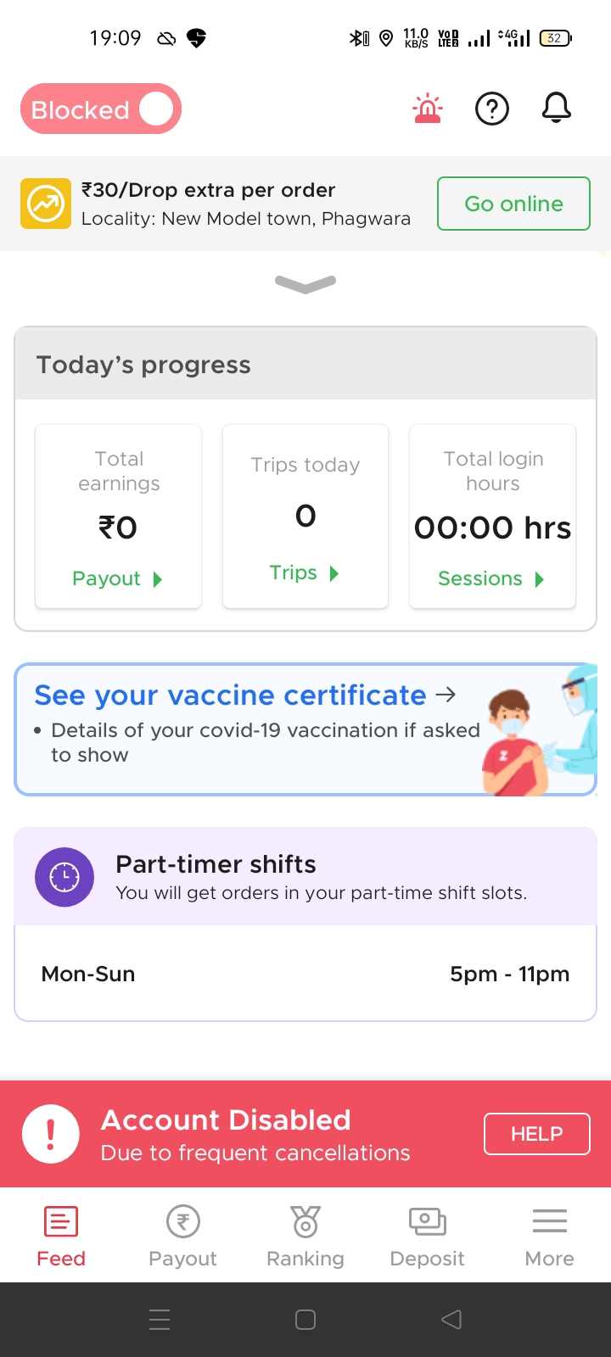Open help via question mark icon
This screenshot has height=1357, width=611.
point(492,109)
